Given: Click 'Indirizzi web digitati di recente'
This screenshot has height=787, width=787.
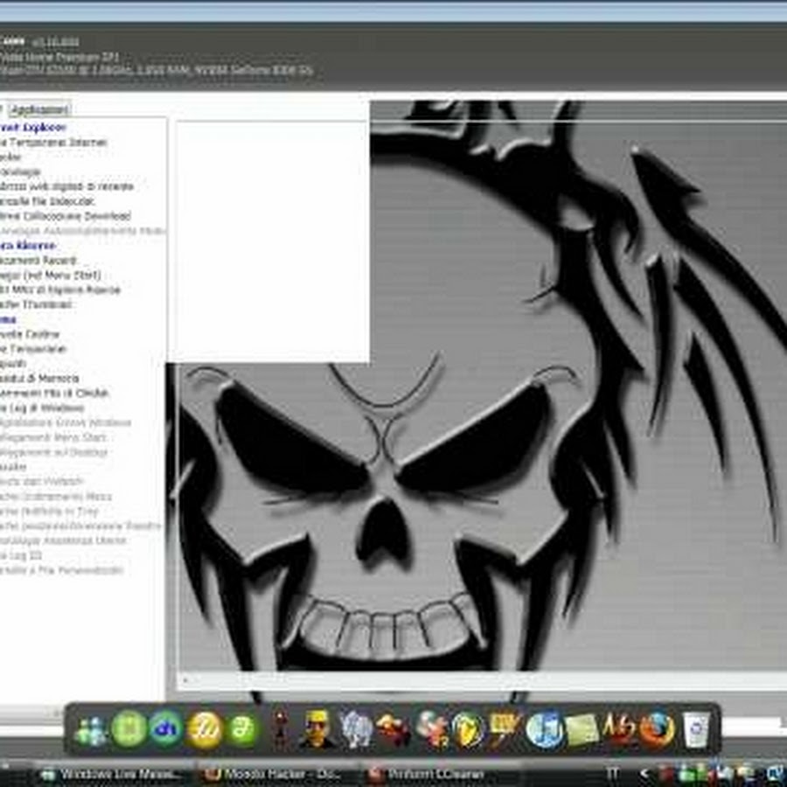Looking at the screenshot, I should coord(66,187).
